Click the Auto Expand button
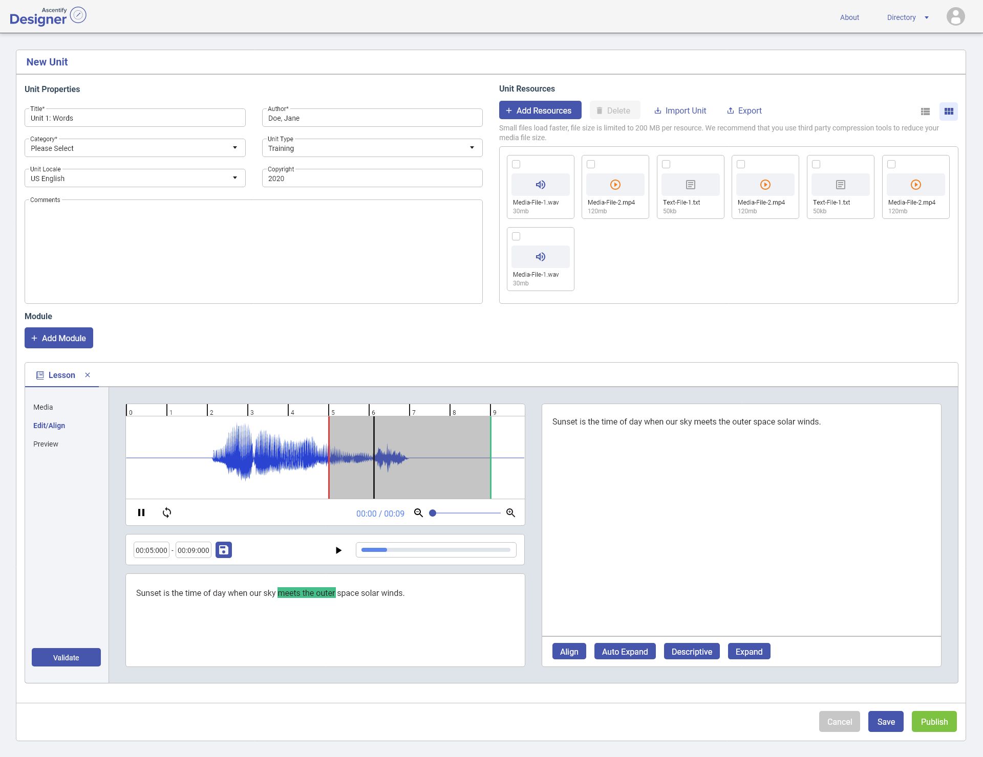Screen dimensions: 983x757 point(625,651)
